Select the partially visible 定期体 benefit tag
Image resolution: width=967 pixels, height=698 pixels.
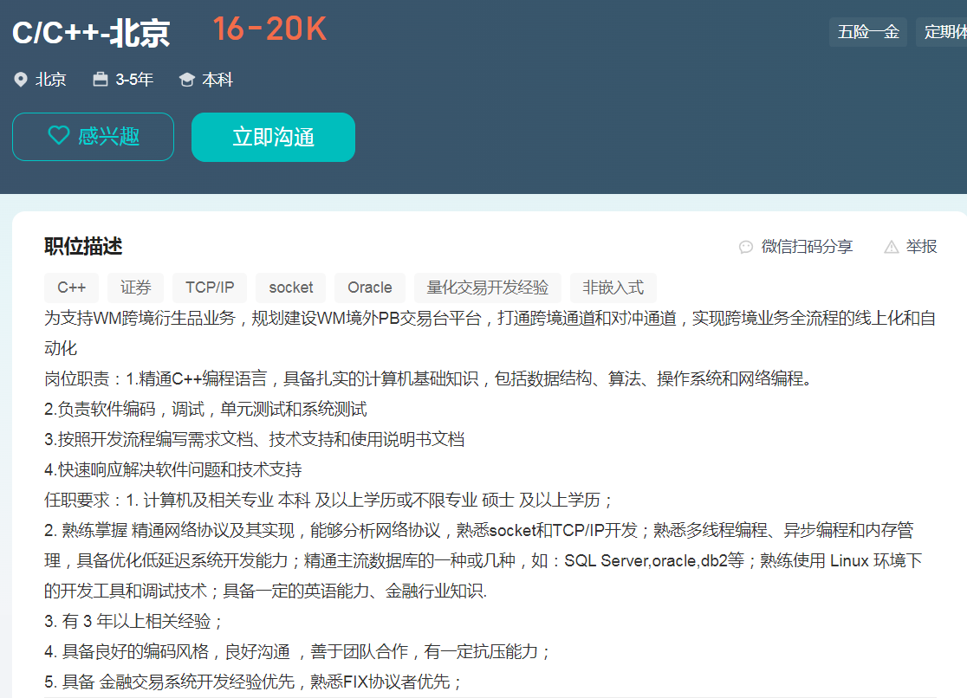[x=944, y=33]
